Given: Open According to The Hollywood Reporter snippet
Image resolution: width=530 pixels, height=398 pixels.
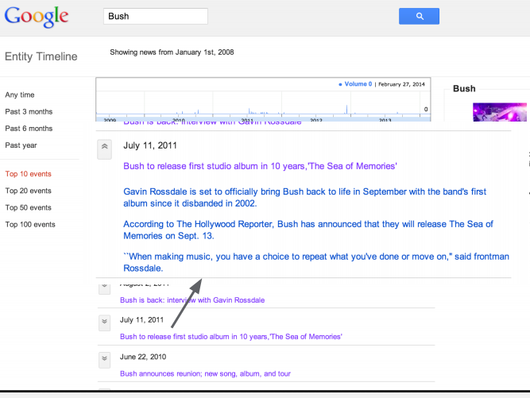Looking at the screenshot, I should pos(308,230).
